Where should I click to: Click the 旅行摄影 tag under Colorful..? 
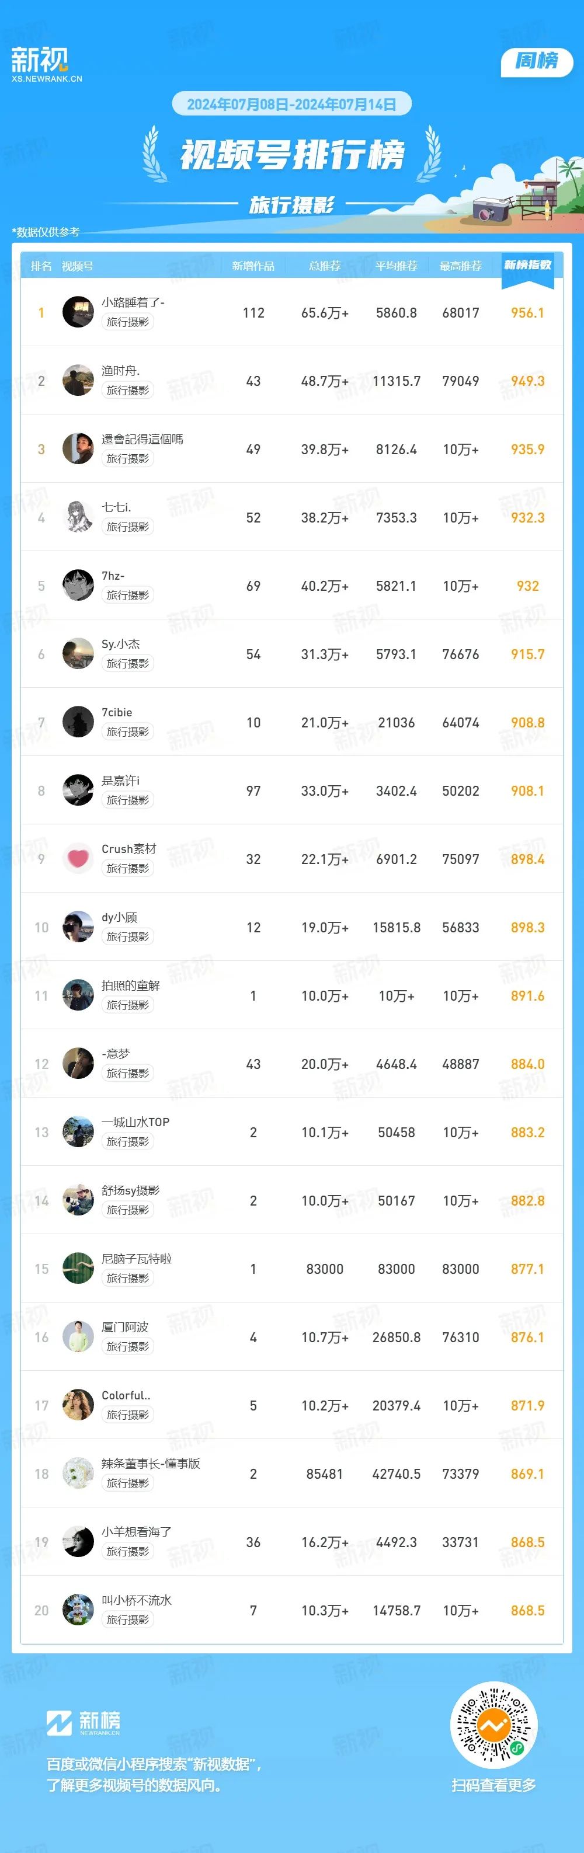pyautogui.click(x=128, y=1414)
